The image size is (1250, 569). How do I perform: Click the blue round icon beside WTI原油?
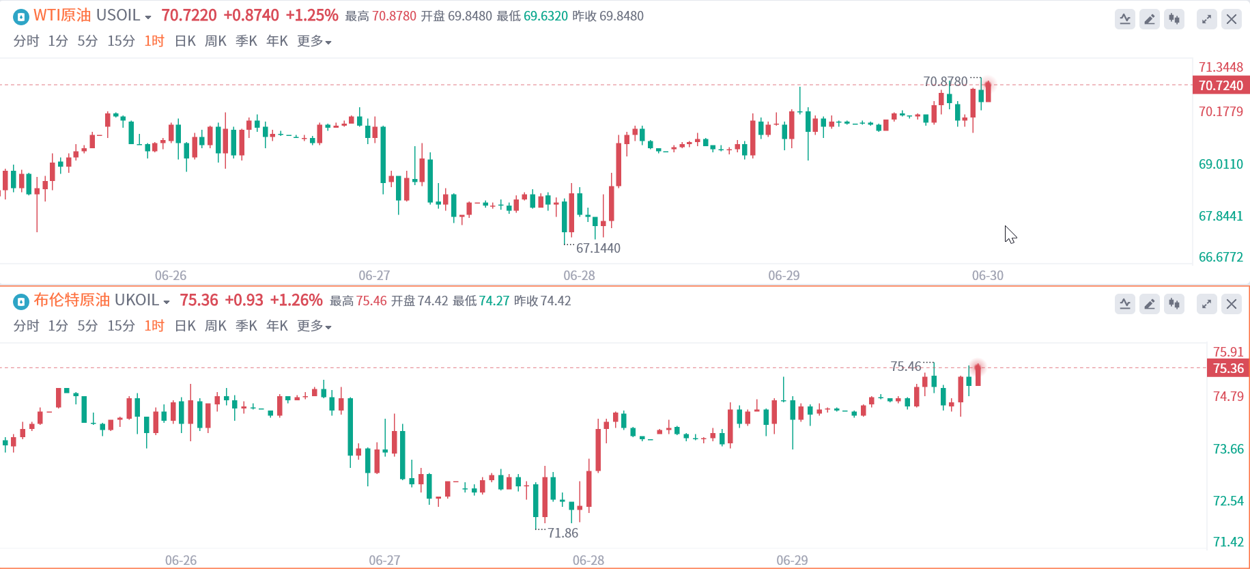pyautogui.click(x=21, y=16)
